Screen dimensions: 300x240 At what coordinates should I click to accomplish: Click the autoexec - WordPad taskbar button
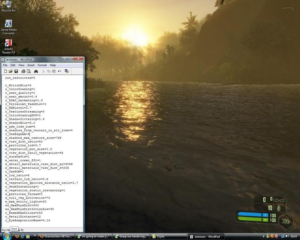coord(206,237)
